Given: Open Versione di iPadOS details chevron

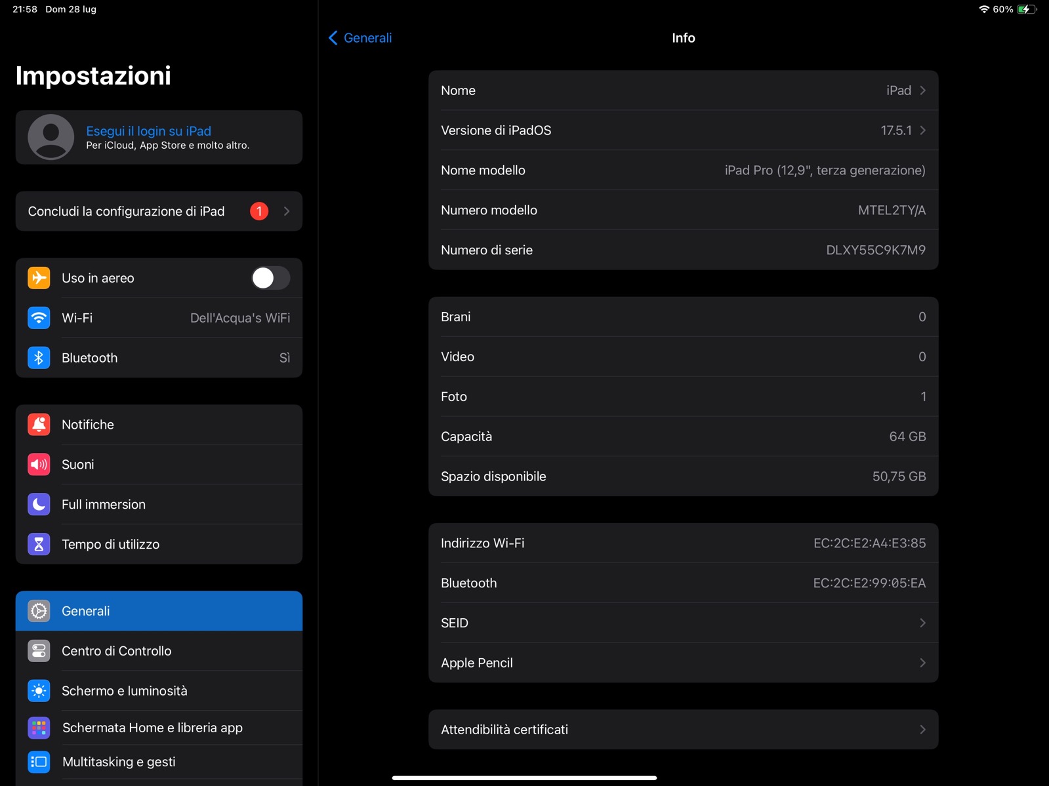Looking at the screenshot, I should coord(922,130).
